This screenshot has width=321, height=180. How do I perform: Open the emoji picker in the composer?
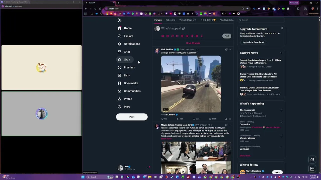[x=182, y=36]
